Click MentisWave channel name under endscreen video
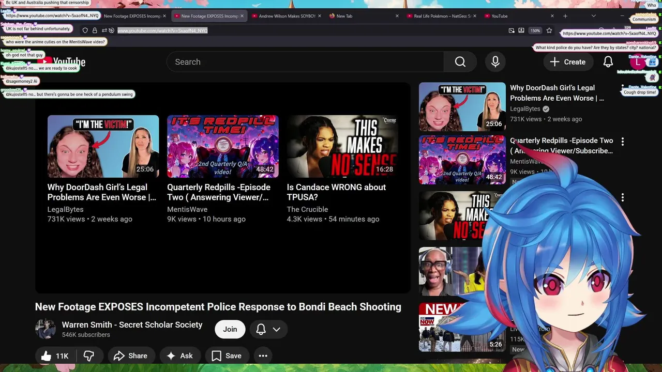This screenshot has width=662, height=372. pos(187,209)
